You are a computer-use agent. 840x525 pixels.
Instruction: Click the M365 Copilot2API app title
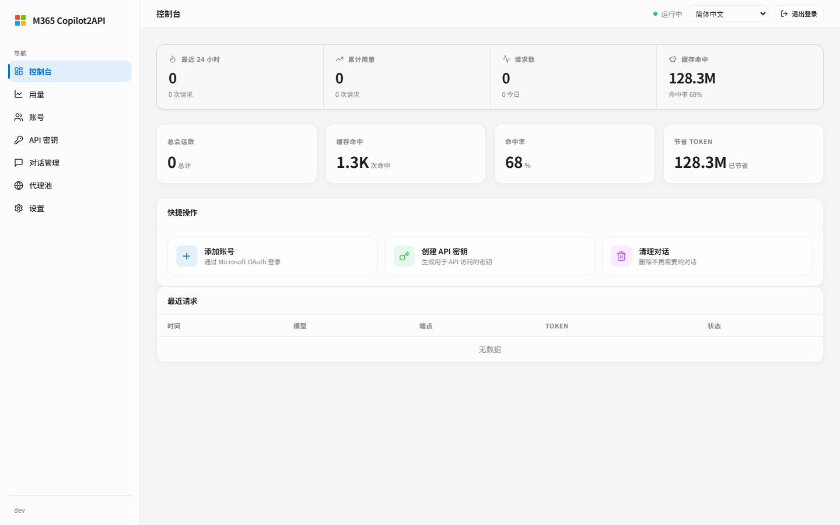[69, 20]
